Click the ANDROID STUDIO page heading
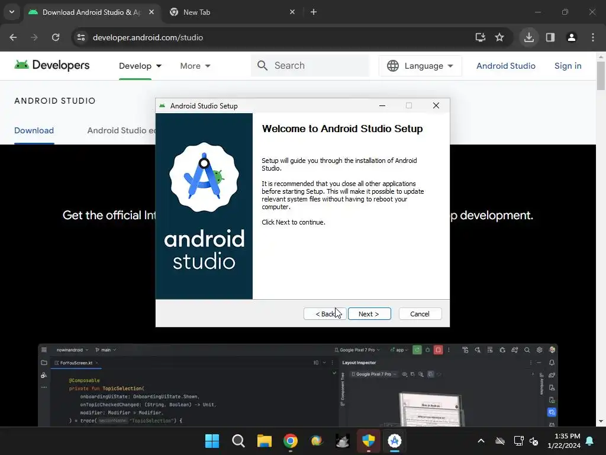Viewport: 606px width, 455px height. click(x=55, y=101)
